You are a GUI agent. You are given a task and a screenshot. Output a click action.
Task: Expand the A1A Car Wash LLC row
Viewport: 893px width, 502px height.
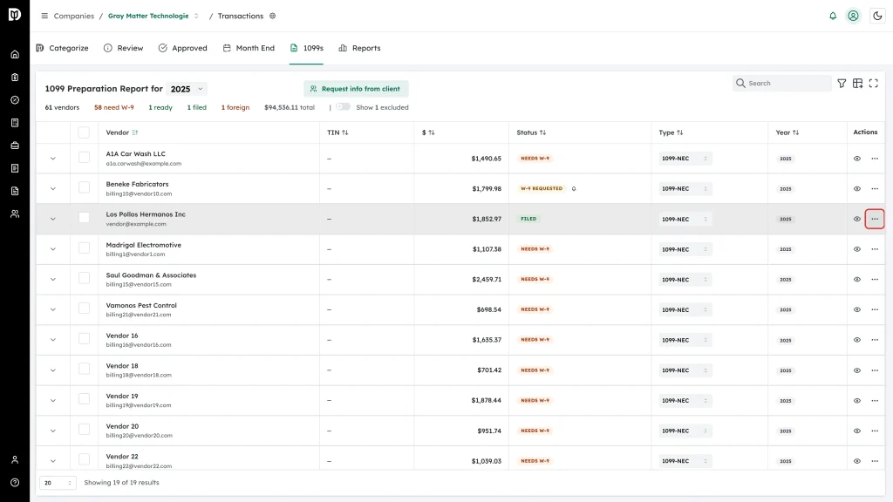click(53, 159)
